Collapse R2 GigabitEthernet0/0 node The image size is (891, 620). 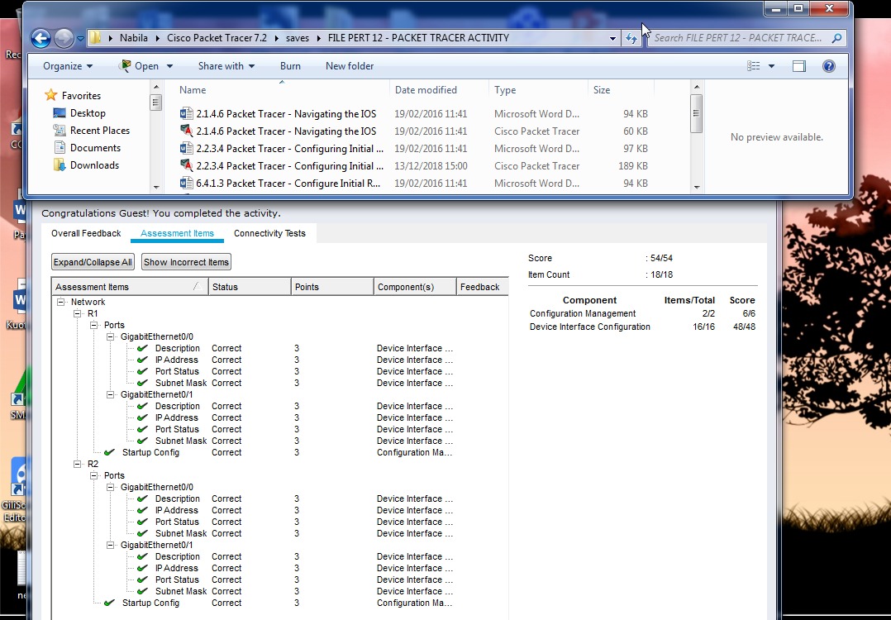point(110,487)
